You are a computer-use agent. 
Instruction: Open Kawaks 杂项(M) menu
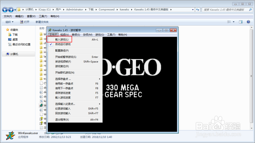click(88, 35)
